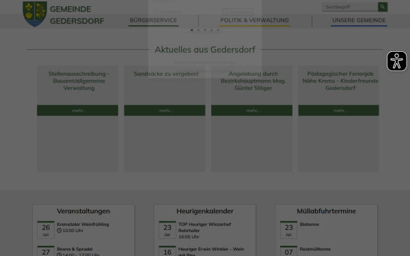Screen dimensions: 410x256
Task: Open the Bürgerservice menu
Action: (x=153, y=20)
